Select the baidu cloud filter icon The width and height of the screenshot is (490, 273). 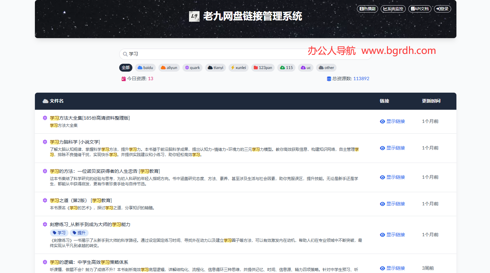140,68
